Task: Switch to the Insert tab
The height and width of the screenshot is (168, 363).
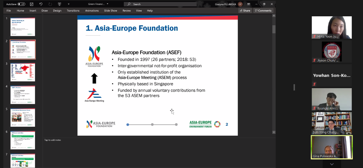Action: pos(33,11)
